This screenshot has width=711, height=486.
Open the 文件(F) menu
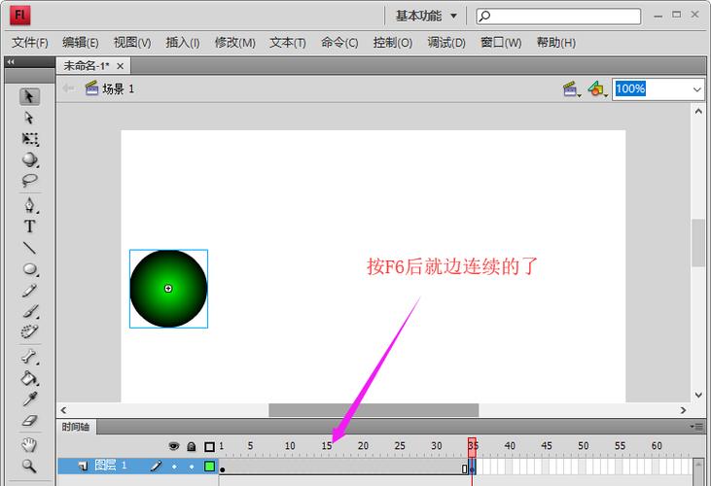(x=30, y=43)
